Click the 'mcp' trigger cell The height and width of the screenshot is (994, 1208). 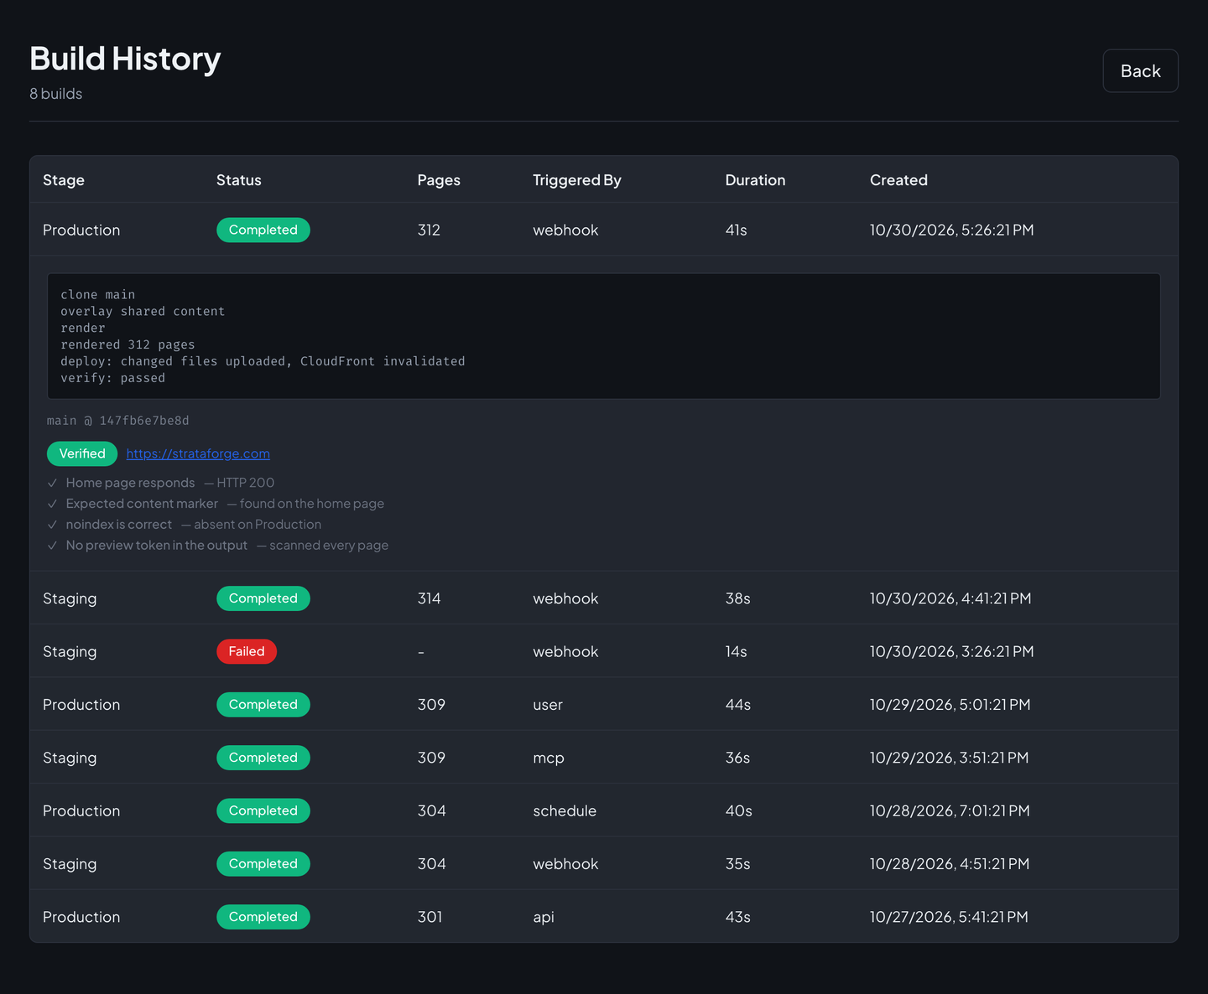coord(549,758)
